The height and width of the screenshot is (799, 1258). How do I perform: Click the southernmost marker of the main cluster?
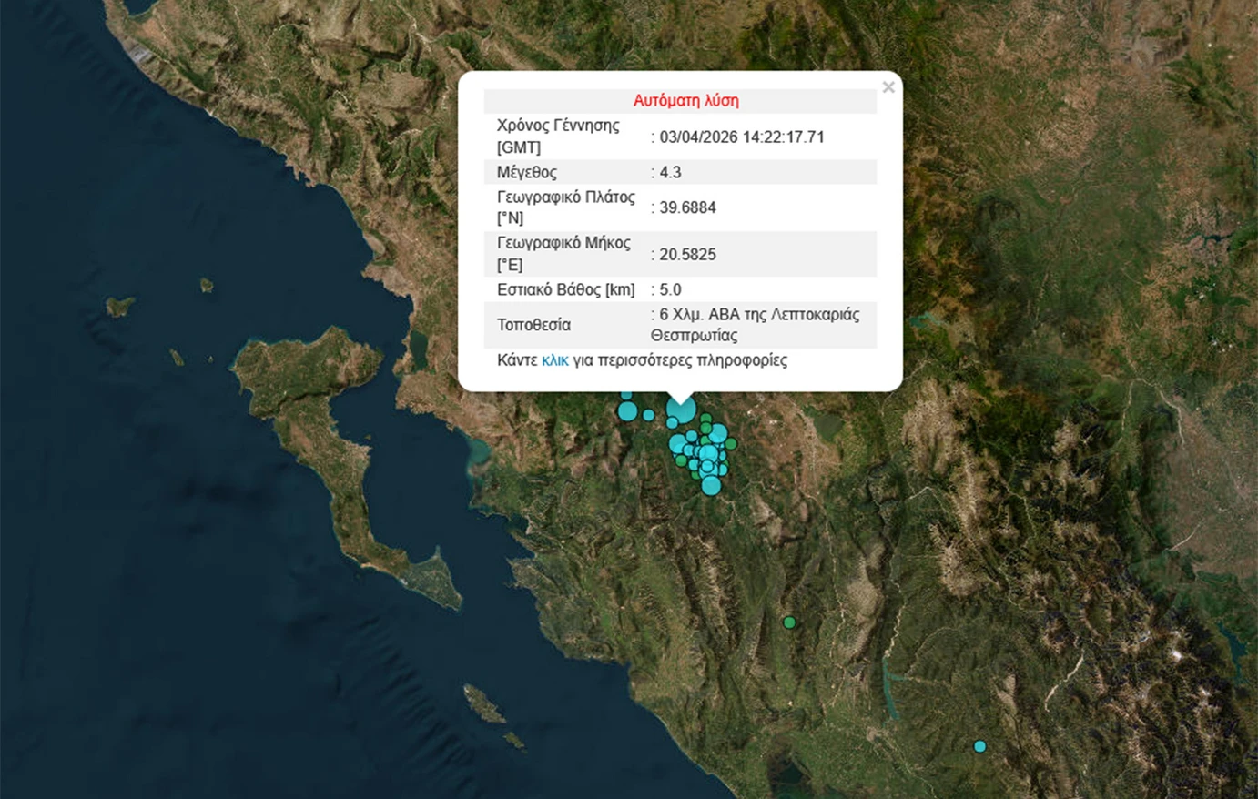711,486
